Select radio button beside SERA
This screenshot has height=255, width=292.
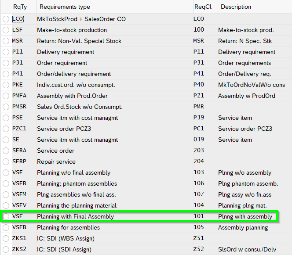6,151
